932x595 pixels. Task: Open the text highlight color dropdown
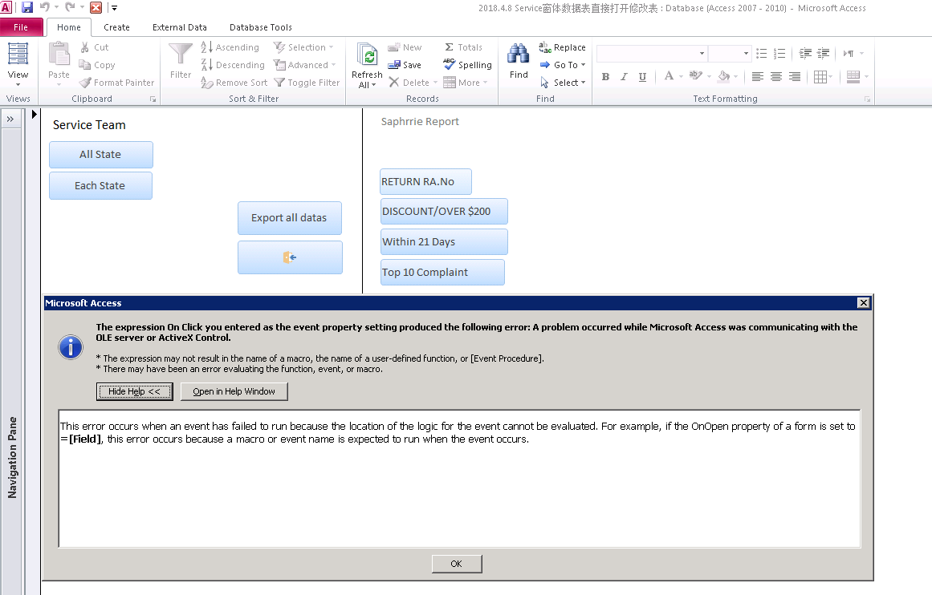click(x=709, y=77)
